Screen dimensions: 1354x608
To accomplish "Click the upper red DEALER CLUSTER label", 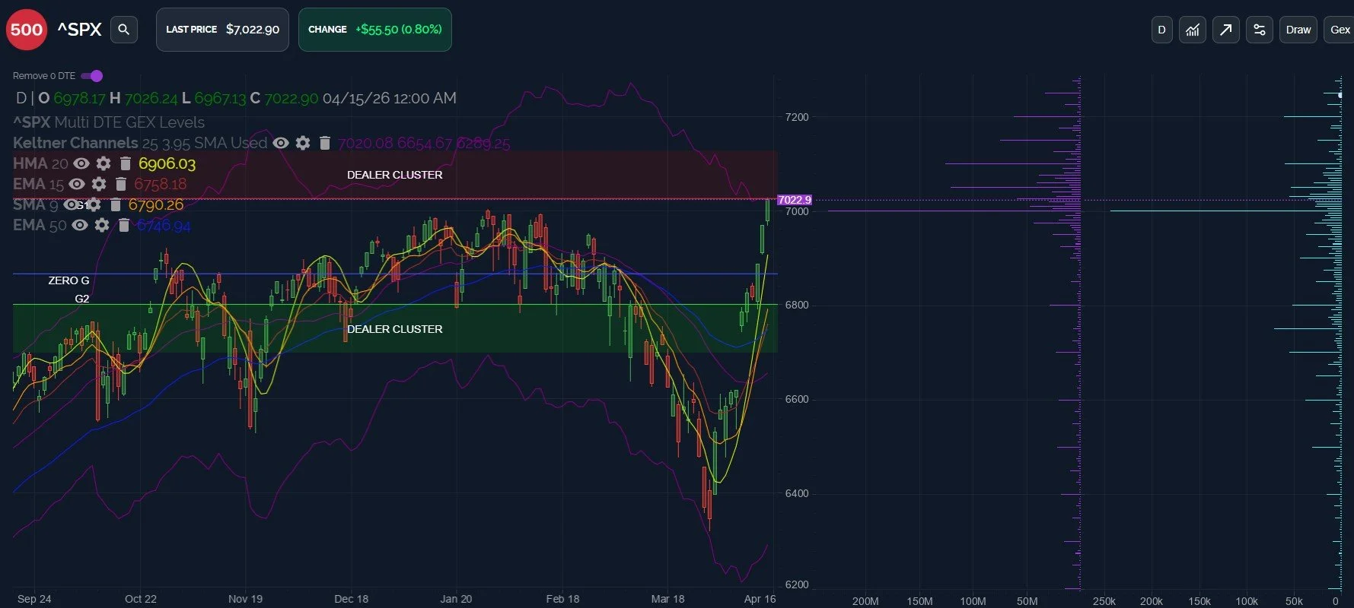I will 394,175.
